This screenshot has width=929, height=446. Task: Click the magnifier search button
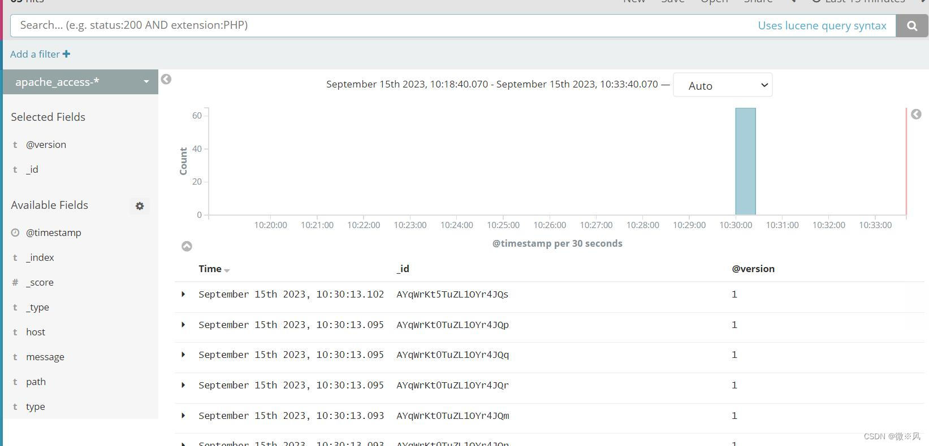tap(911, 25)
